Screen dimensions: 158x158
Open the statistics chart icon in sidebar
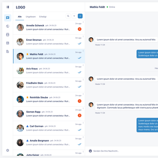(8, 43)
